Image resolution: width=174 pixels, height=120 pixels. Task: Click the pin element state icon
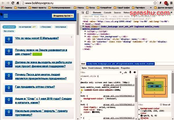click(x=130, y=72)
